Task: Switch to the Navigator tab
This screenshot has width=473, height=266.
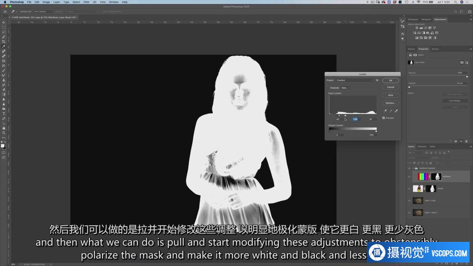Action: point(426,19)
